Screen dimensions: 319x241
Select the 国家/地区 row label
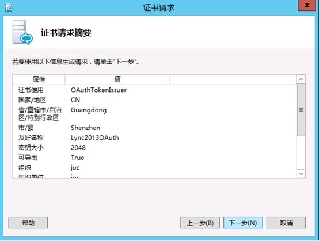pos(32,100)
